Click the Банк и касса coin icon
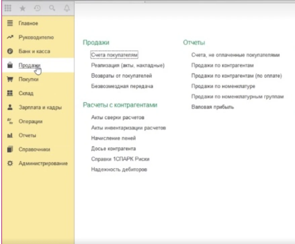The height and width of the screenshot is (244, 295). coord(10,51)
